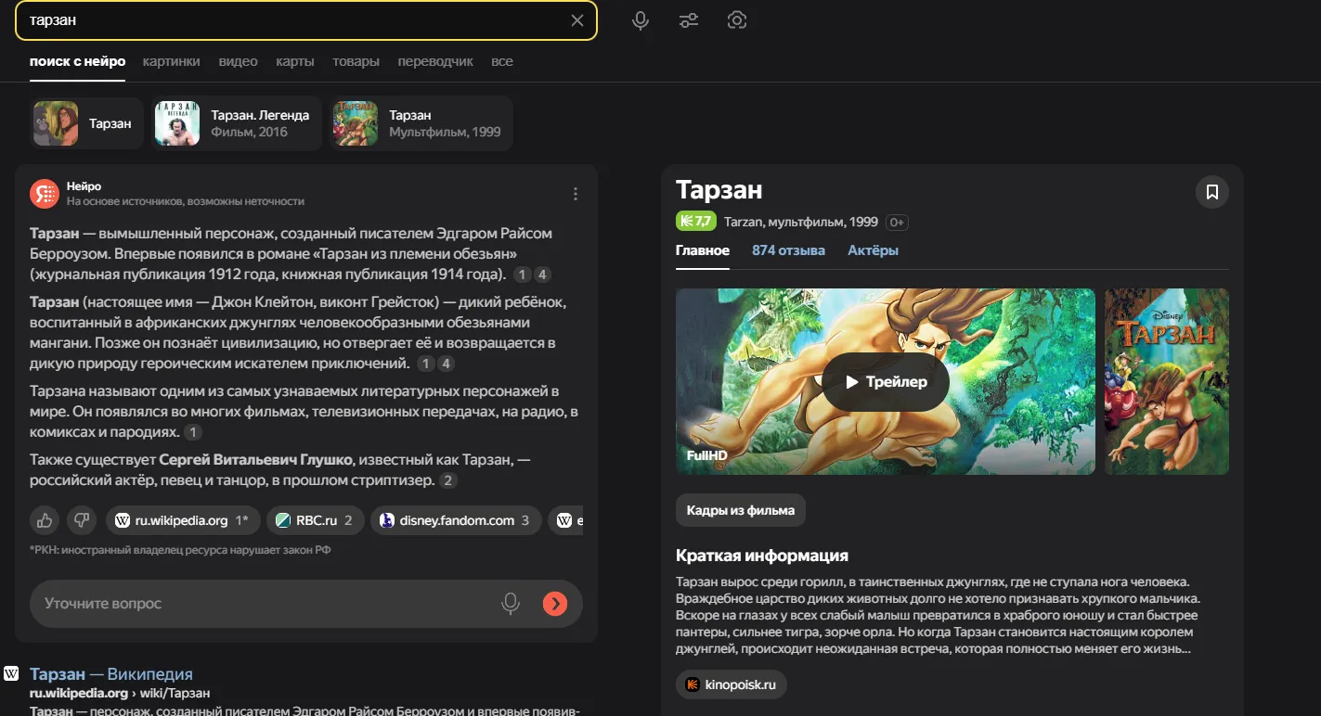The width and height of the screenshot is (1321, 716).
Task: Clear the search query with the X icon
Action: [x=577, y=20]
